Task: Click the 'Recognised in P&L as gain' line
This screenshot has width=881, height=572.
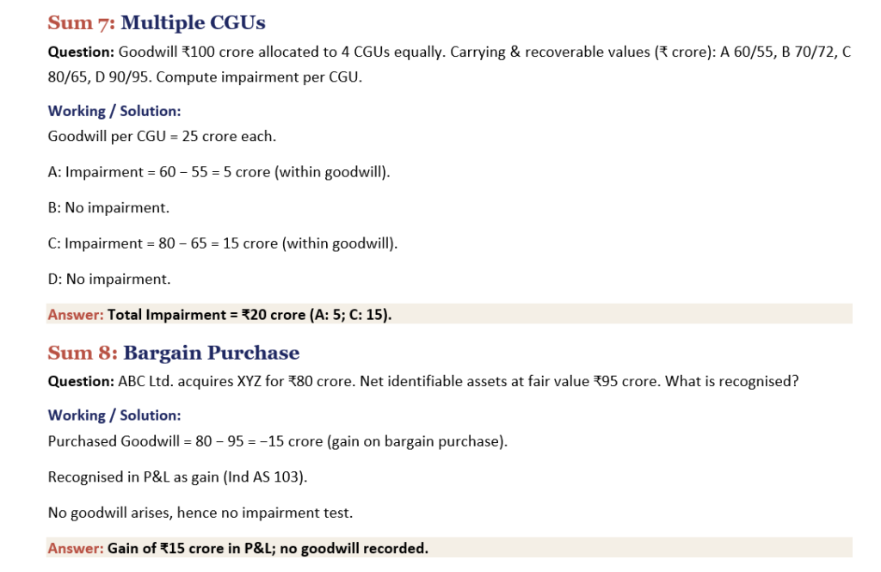Action: click(x=177, y=477)
